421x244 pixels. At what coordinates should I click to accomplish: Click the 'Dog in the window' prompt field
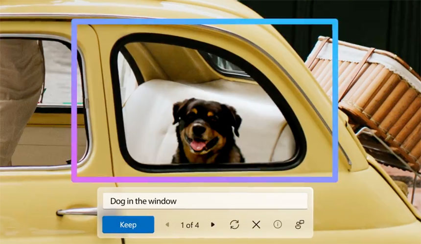tap(205, 201)
